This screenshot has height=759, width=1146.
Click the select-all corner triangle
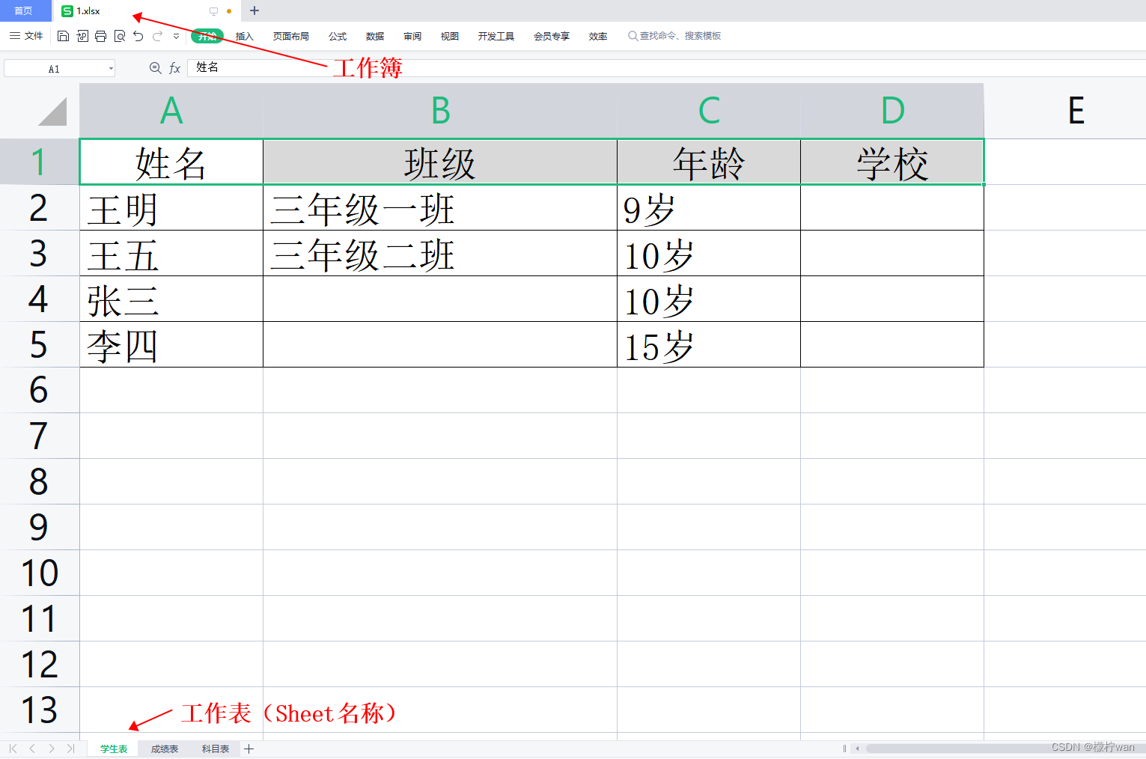pyautogui.click(x=52, y=112)
